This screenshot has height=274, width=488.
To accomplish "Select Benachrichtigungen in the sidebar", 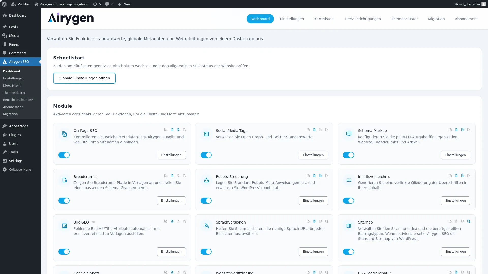I will [x=18, y=100].
